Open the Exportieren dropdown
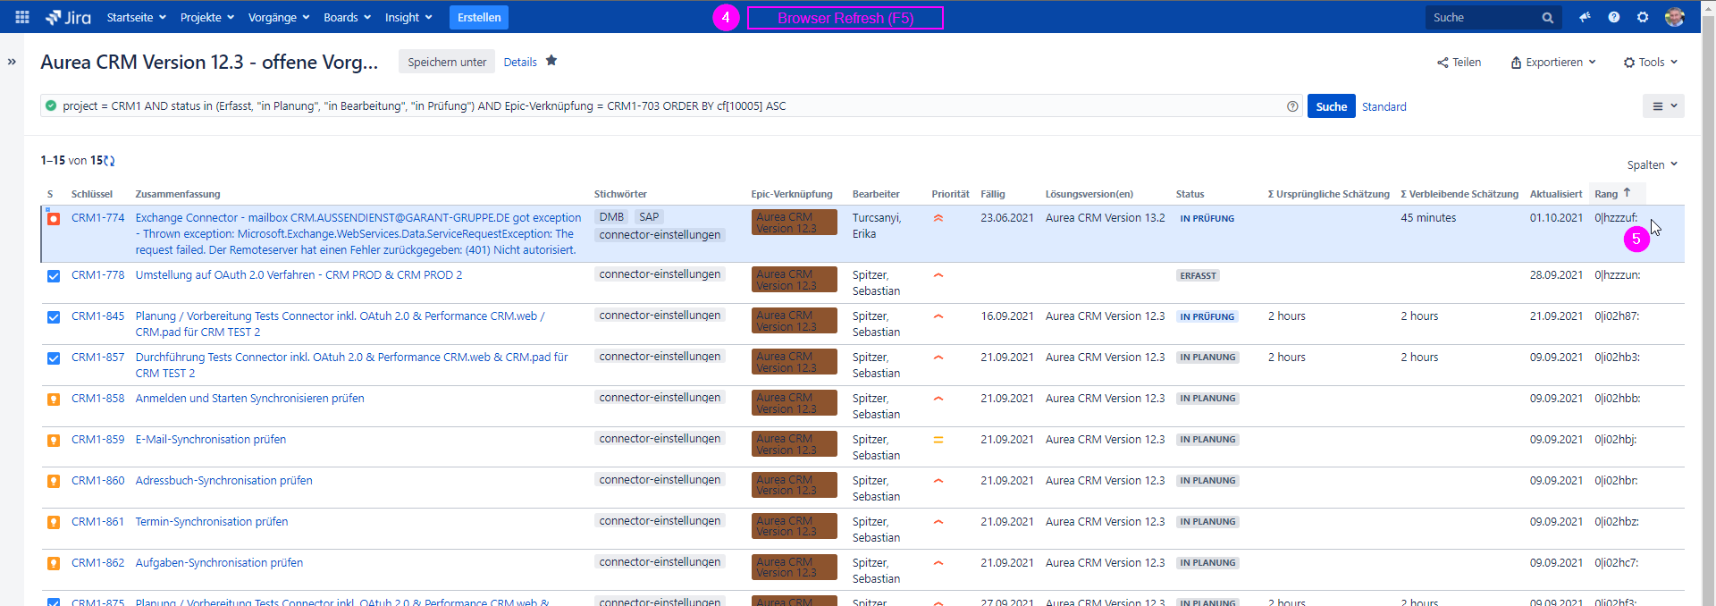The image size is (1716, 606). click(1553, 63)
